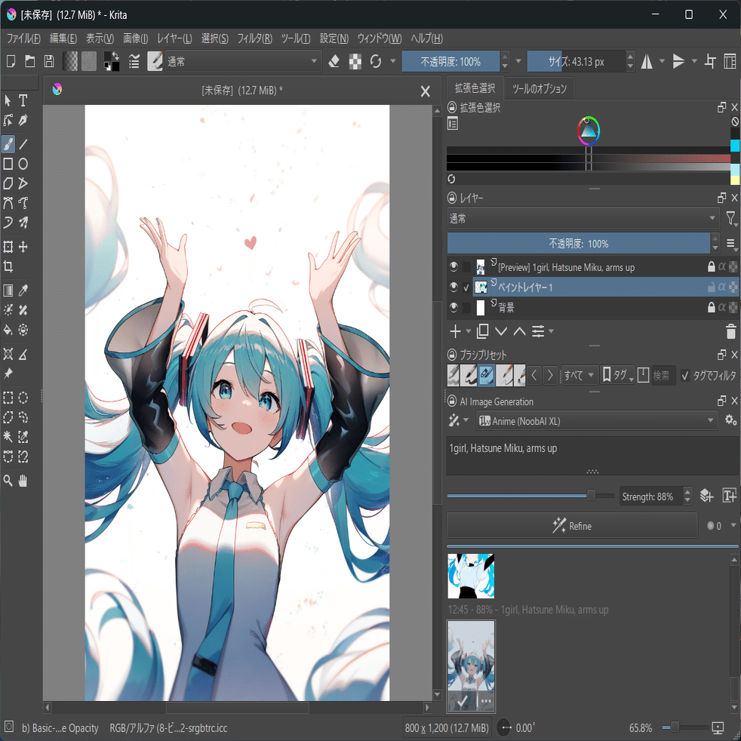The width and height of the screenshot is (741, 741).
Task: Open an existing file
Action: pos(29,61)
